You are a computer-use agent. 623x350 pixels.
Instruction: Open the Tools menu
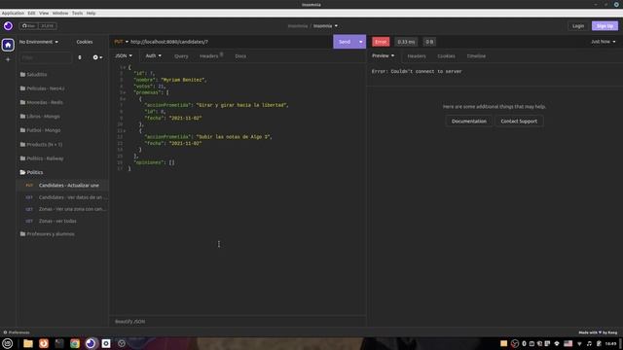click(77, 13)
